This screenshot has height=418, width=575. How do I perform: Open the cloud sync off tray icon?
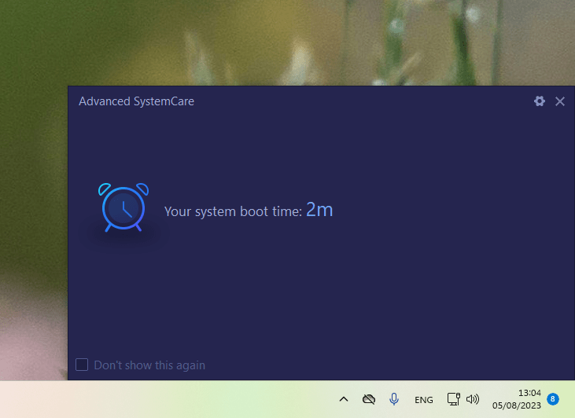pos(369,399)
